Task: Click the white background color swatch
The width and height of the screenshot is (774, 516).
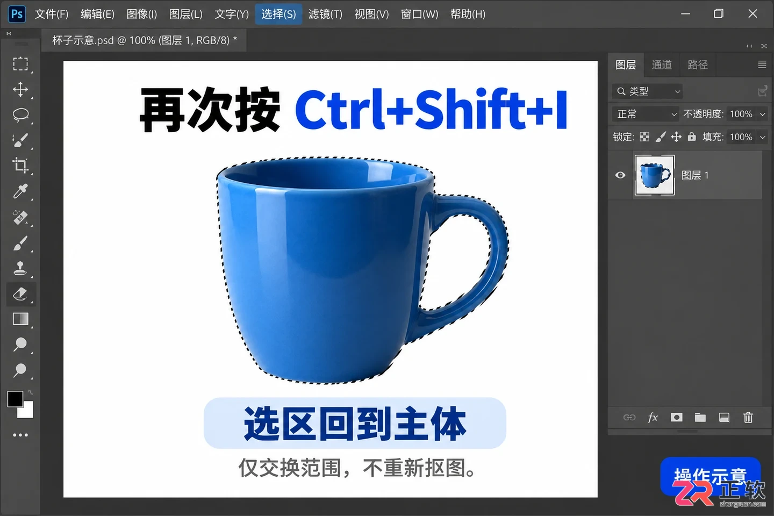Action: pyautogui.click(x=27, y=411)
